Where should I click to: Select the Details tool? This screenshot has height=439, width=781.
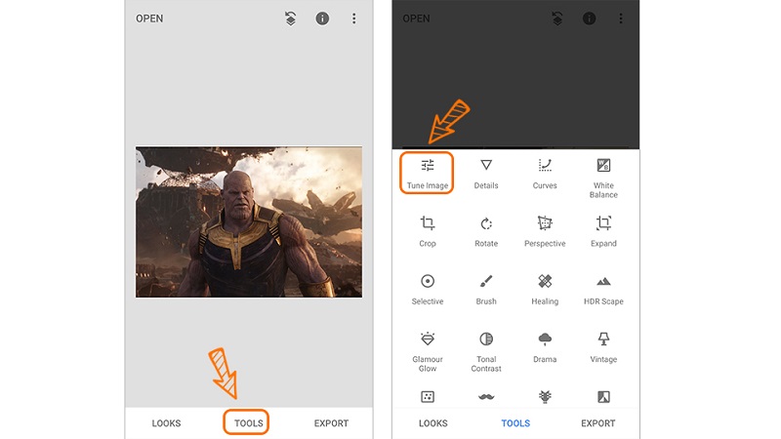485,175
